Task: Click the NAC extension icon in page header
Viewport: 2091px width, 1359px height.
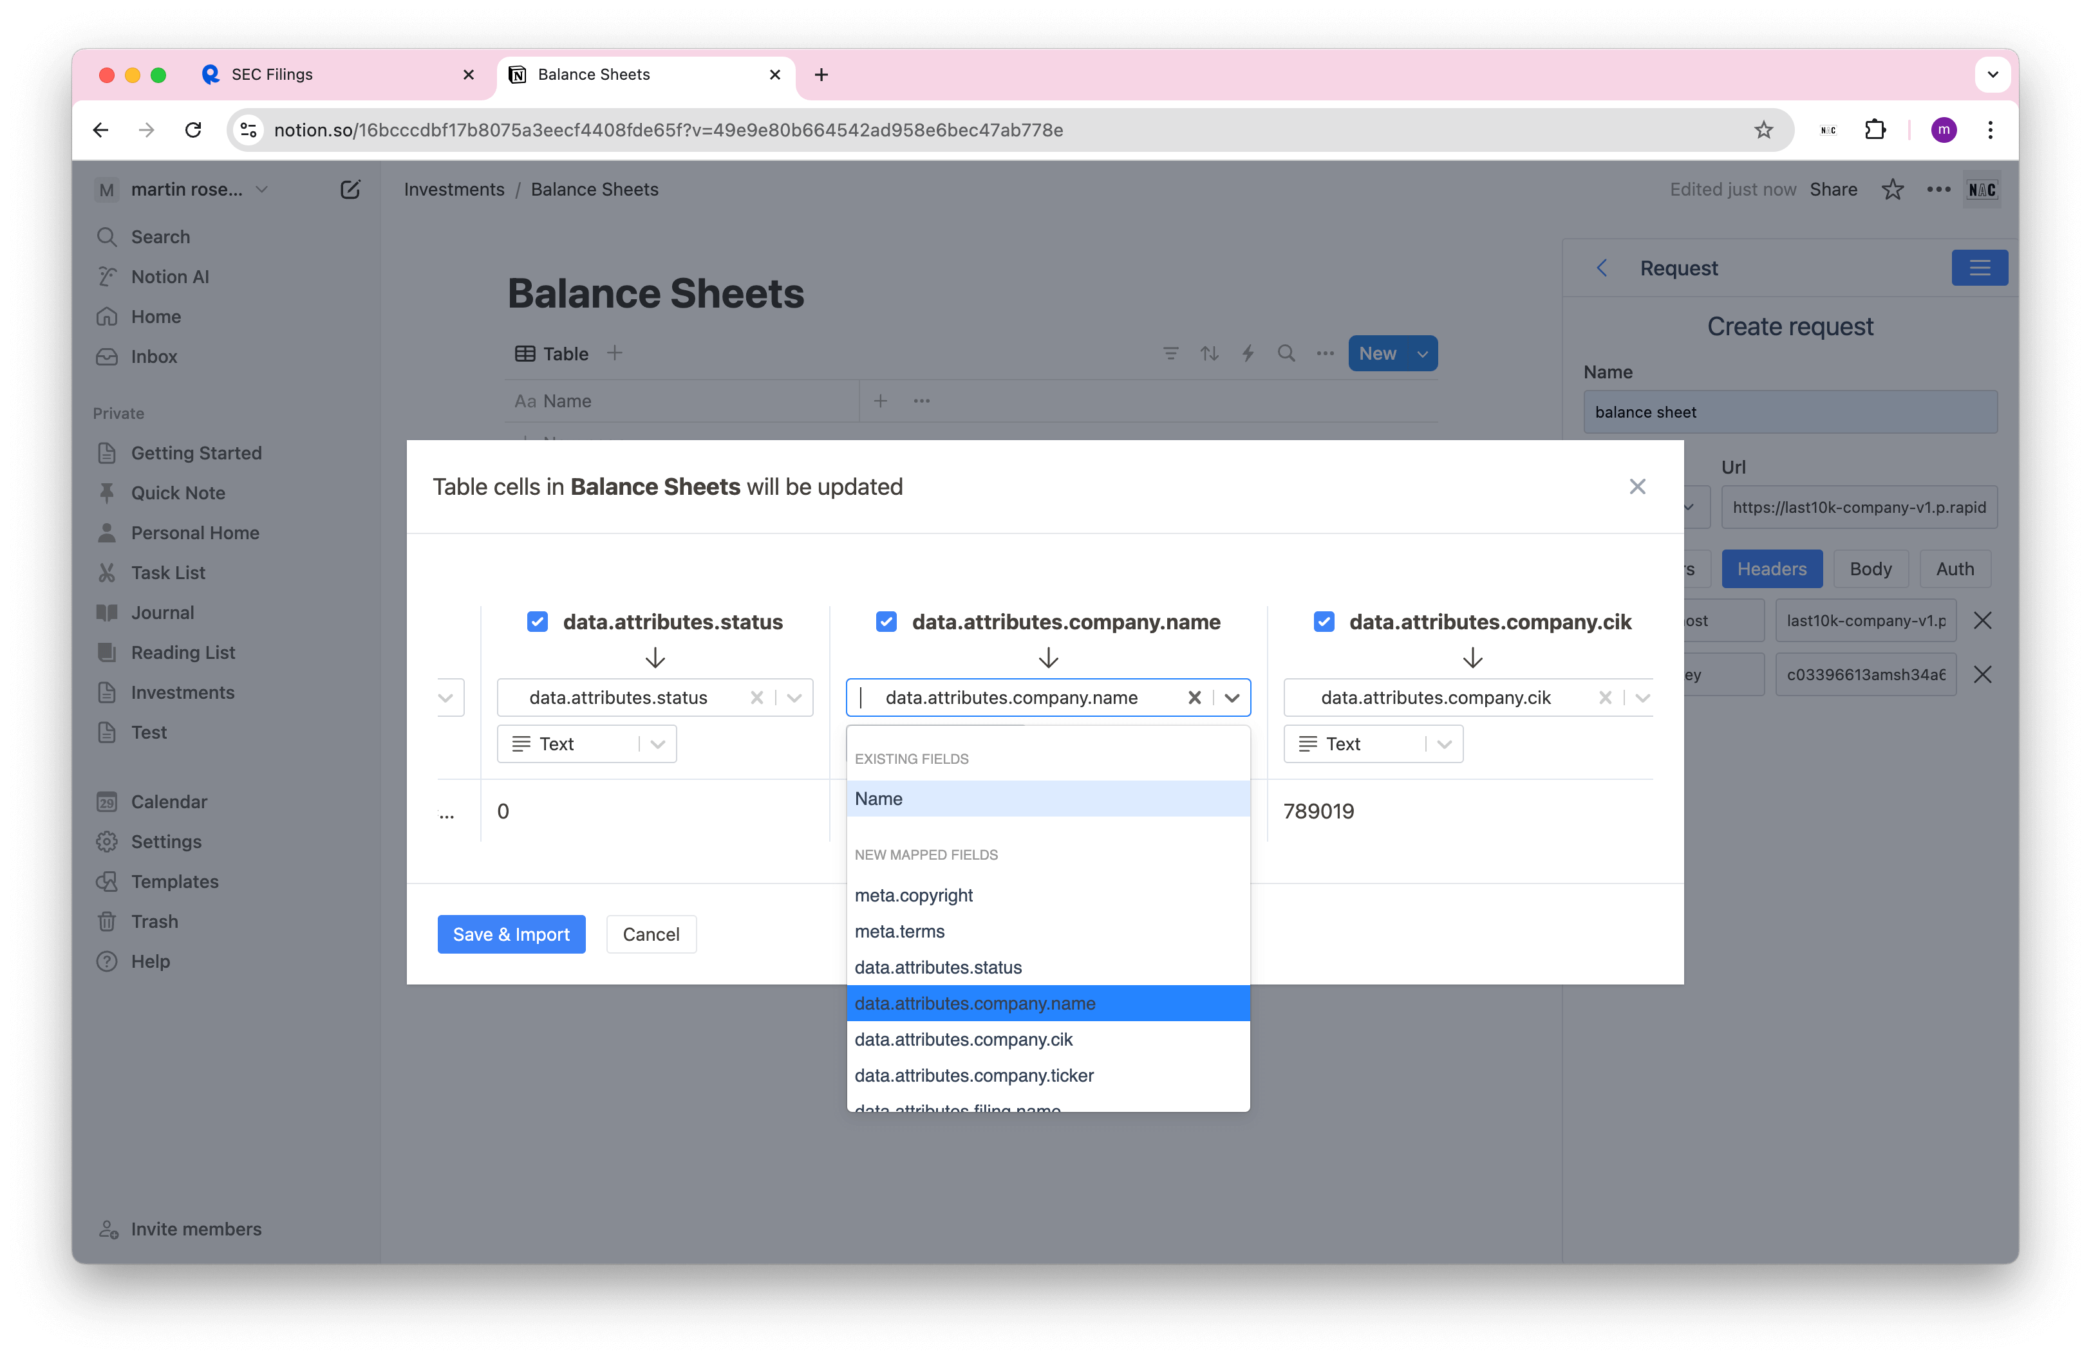Action: [1981, 190]
